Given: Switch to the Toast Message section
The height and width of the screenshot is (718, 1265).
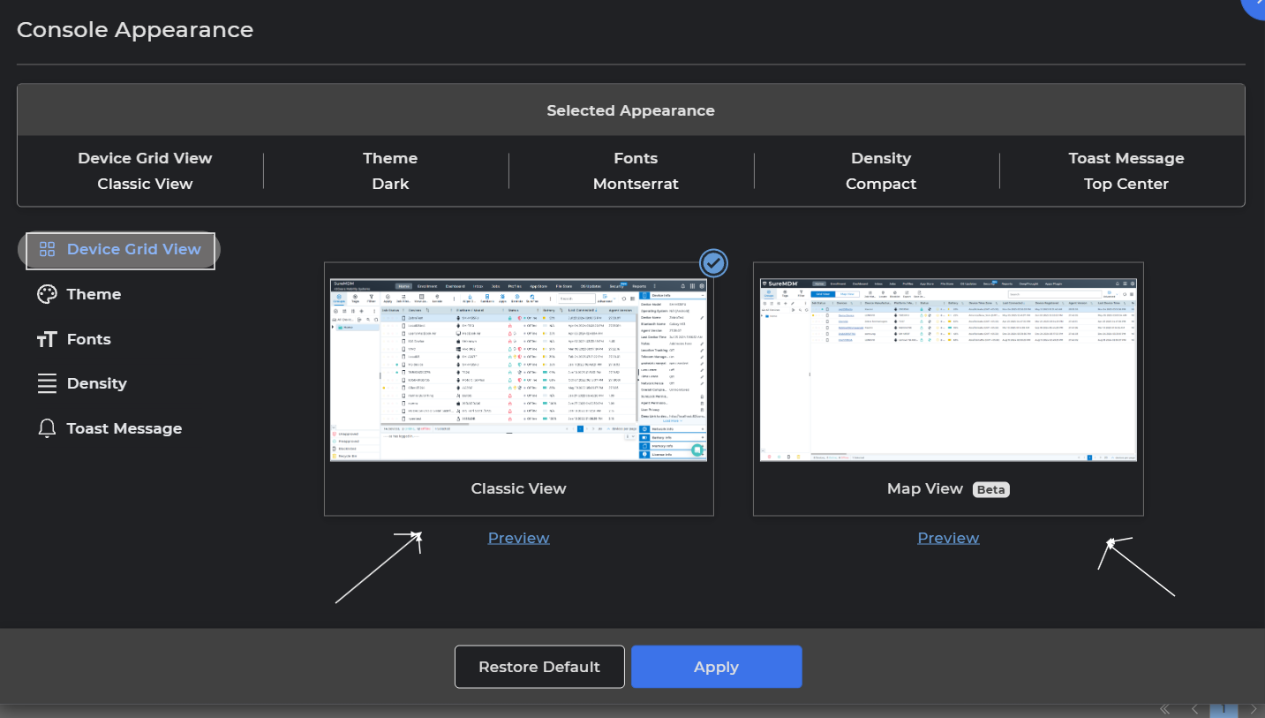Looking at the screenshot, I should (124, 428).
